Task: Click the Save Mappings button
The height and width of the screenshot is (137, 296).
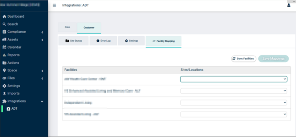Action: pyautogui.click(x=273, y=59)
